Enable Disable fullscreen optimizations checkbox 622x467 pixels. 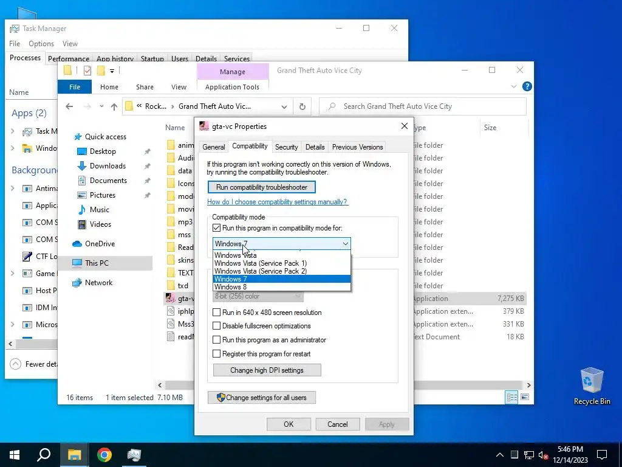(217, 326)
